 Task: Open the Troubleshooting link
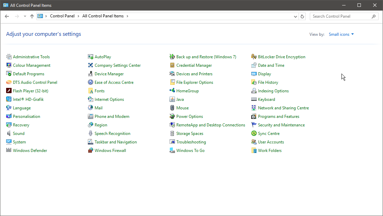coord(191,142)
